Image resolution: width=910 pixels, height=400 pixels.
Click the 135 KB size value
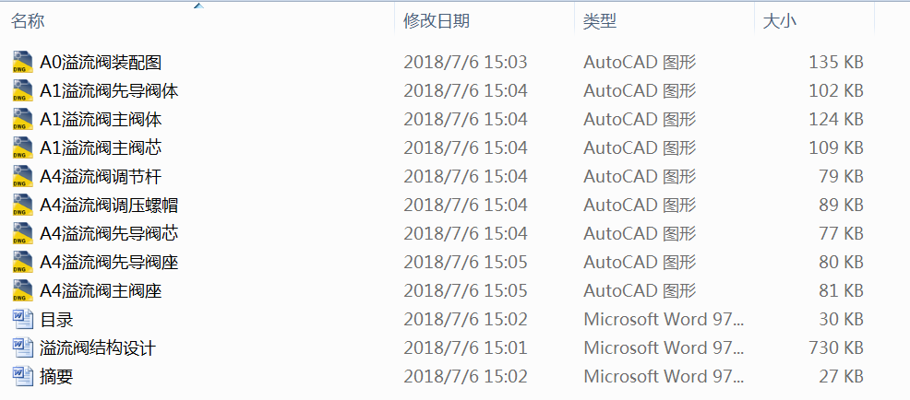tap(835, 62)
